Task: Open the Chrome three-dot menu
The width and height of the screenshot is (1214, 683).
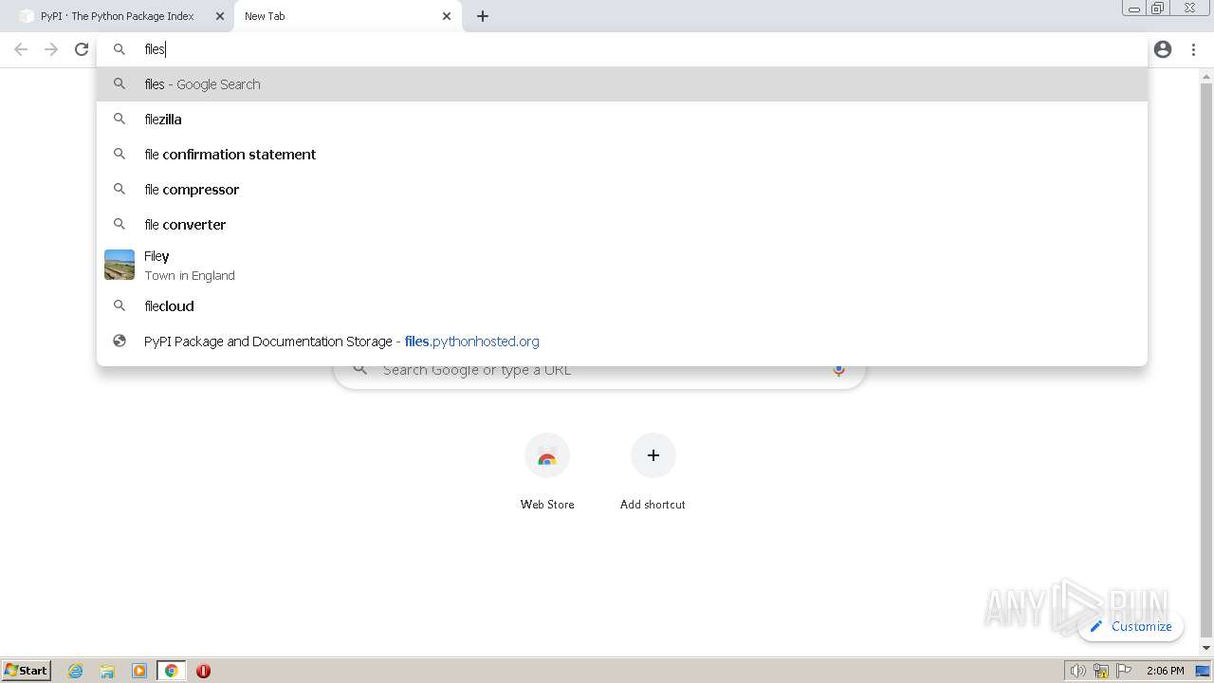Action: (x=1193, y=49)
